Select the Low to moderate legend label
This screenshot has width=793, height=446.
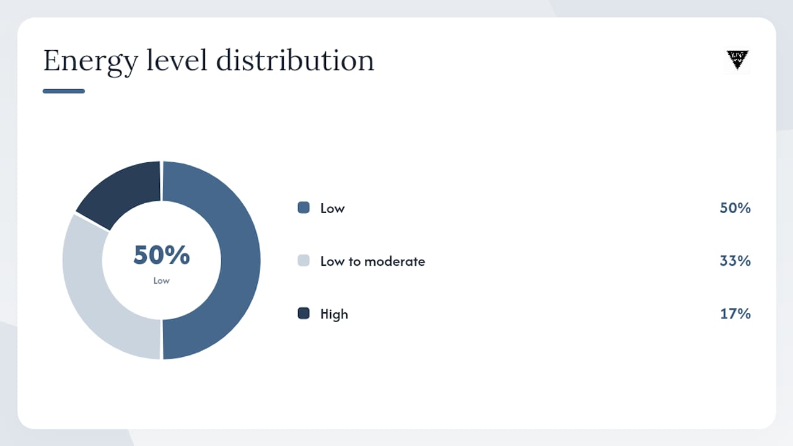click(x=373, y=261)
